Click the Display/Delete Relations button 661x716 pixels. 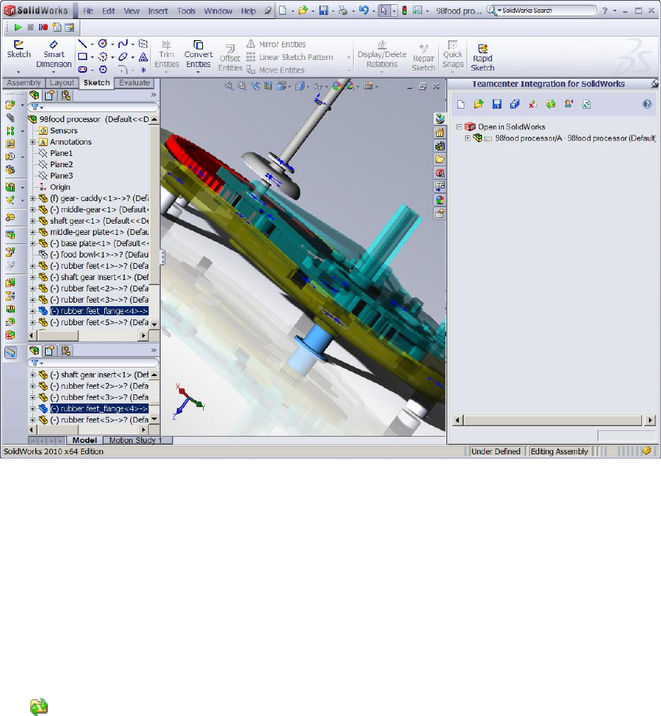click(382, 55)
